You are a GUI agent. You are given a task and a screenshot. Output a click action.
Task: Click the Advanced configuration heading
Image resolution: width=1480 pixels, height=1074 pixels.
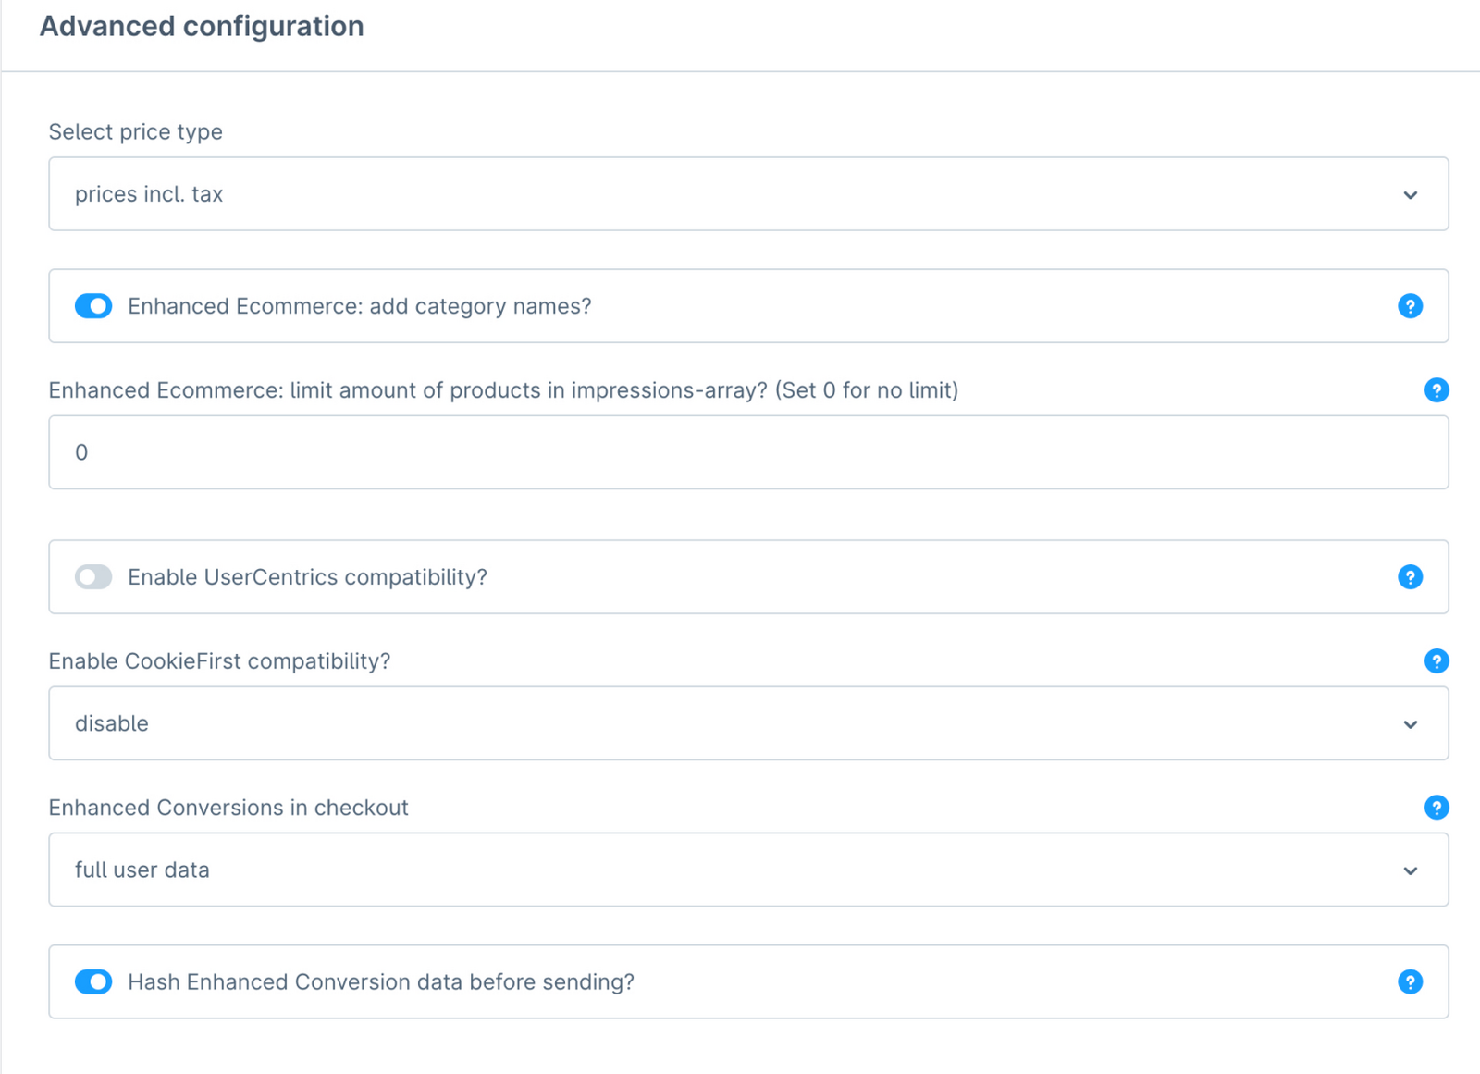coord(202,26)
